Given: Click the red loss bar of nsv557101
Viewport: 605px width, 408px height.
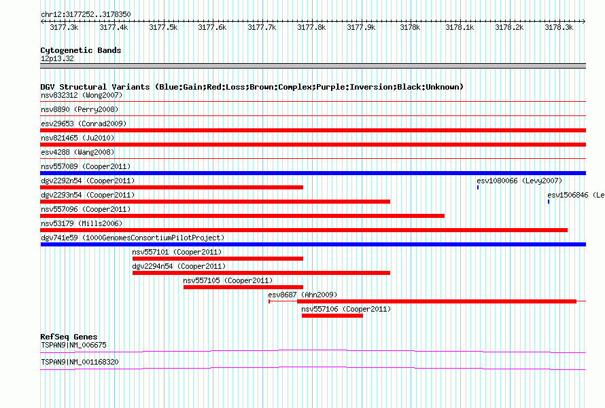Looking at the screenshot, I should click(x=218, y=259).
